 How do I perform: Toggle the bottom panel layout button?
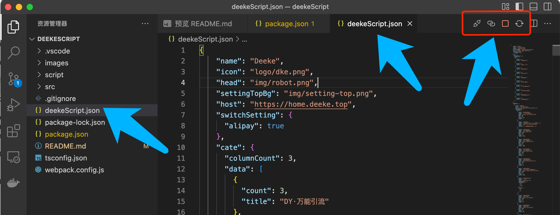pyautogui.click(x=533, y=6)
